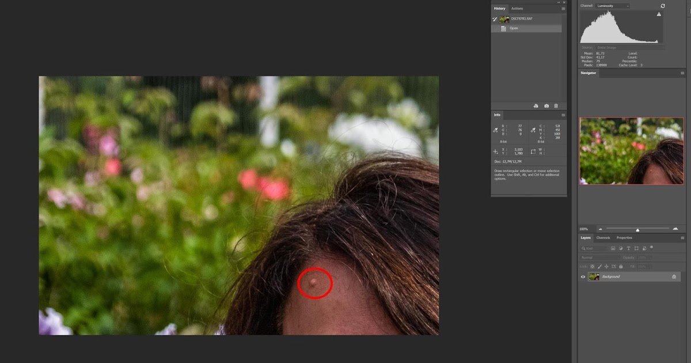Screen dimensions: 691x363
Task: Click the DSCF8783.RAF snapshot thumbnail
Action: 504,19
